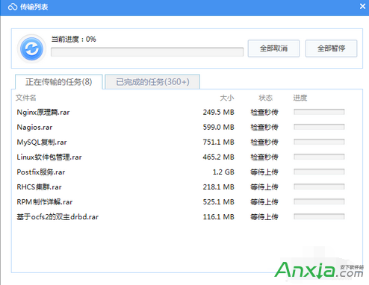Select the Nginx原理篇.rar file row
Screen dimensions: 369x285
187,112
